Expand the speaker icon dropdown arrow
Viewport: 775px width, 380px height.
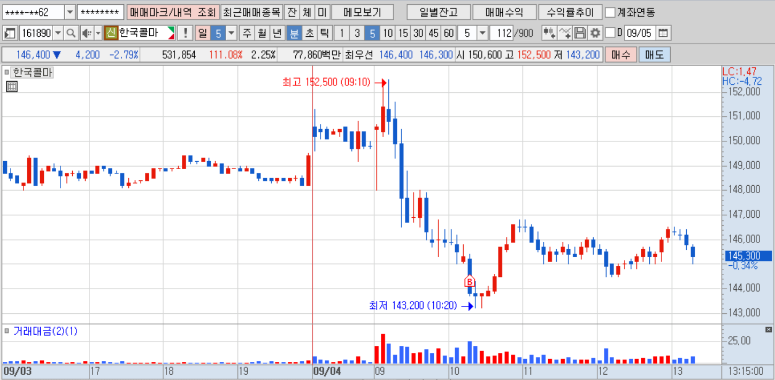[x=98, y=33]
